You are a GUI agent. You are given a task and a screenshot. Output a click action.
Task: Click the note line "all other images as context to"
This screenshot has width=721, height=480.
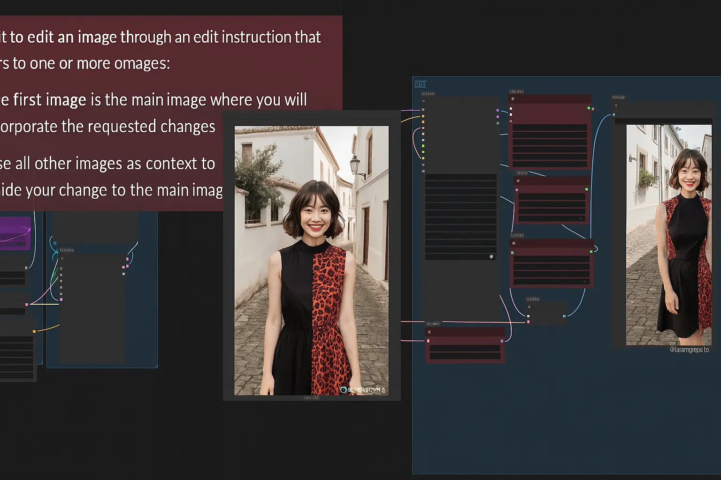(x=115, y=164)
